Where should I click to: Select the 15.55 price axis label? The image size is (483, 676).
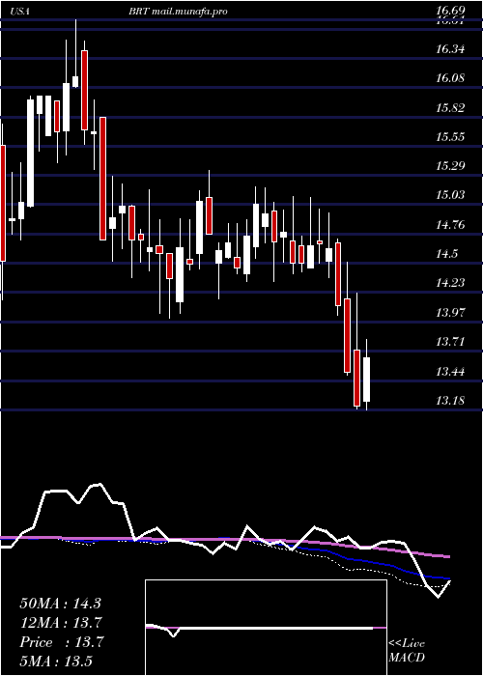pos(451,137)
